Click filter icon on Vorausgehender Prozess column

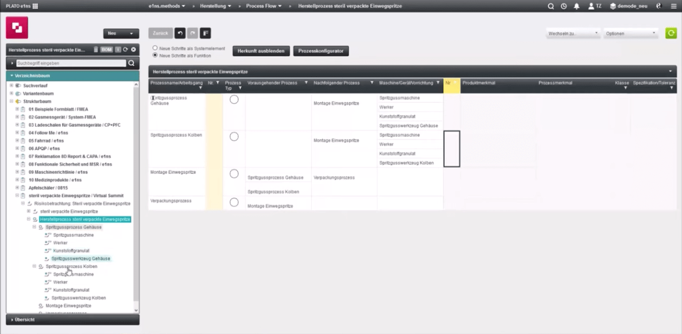[x=306, y=83]
